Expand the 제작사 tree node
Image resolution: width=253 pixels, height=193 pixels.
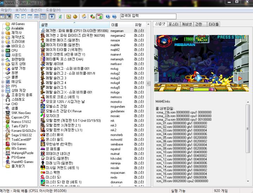(2, 33)
